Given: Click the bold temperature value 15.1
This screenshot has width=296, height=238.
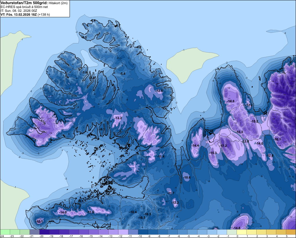Looking at the screenshot, I should click(x=39, y=221).
